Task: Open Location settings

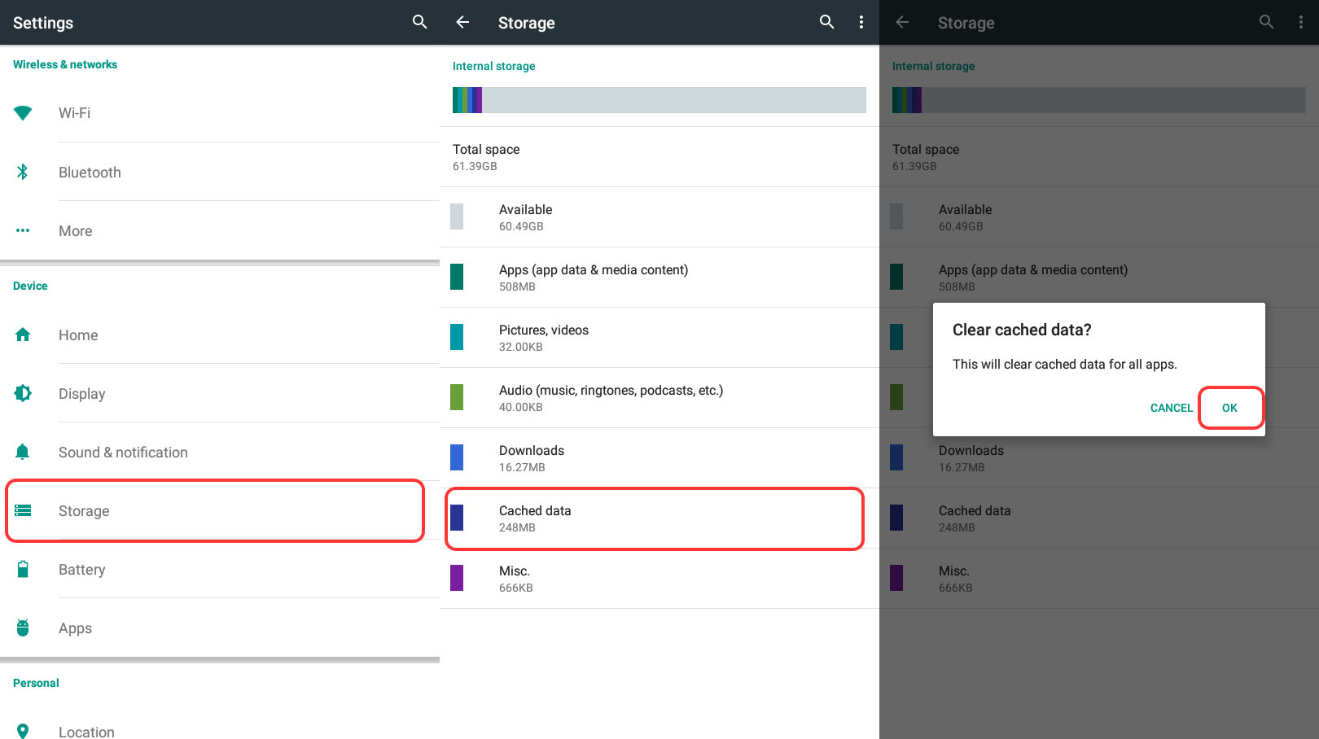Action: click(x=86, y=731)
